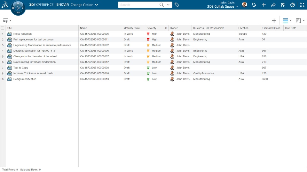Expand the view mode dropdown arrow

(291, 20)
